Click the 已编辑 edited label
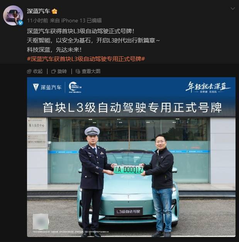The height and width of the screenshot is (242, 239). point(94,20)
